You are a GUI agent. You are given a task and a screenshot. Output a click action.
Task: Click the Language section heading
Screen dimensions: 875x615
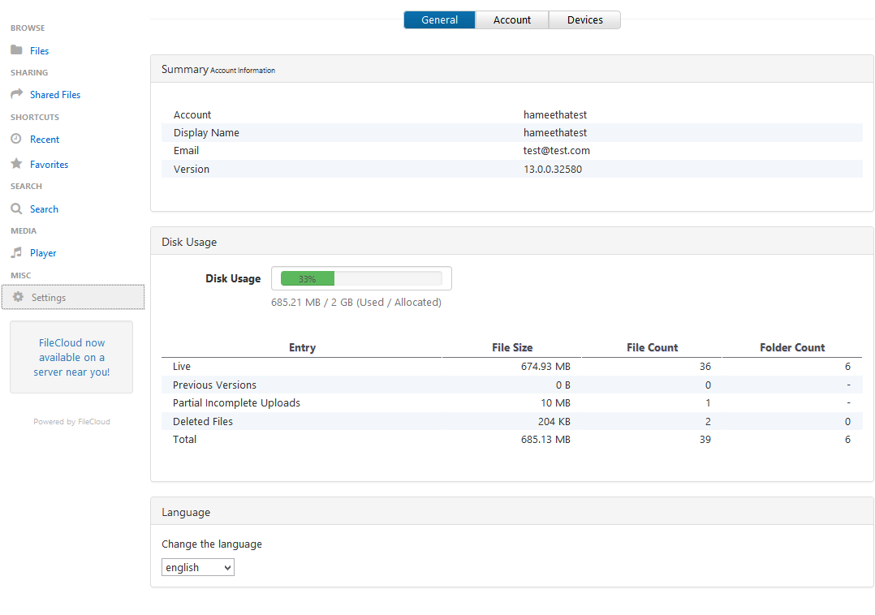tap(186, 513)
